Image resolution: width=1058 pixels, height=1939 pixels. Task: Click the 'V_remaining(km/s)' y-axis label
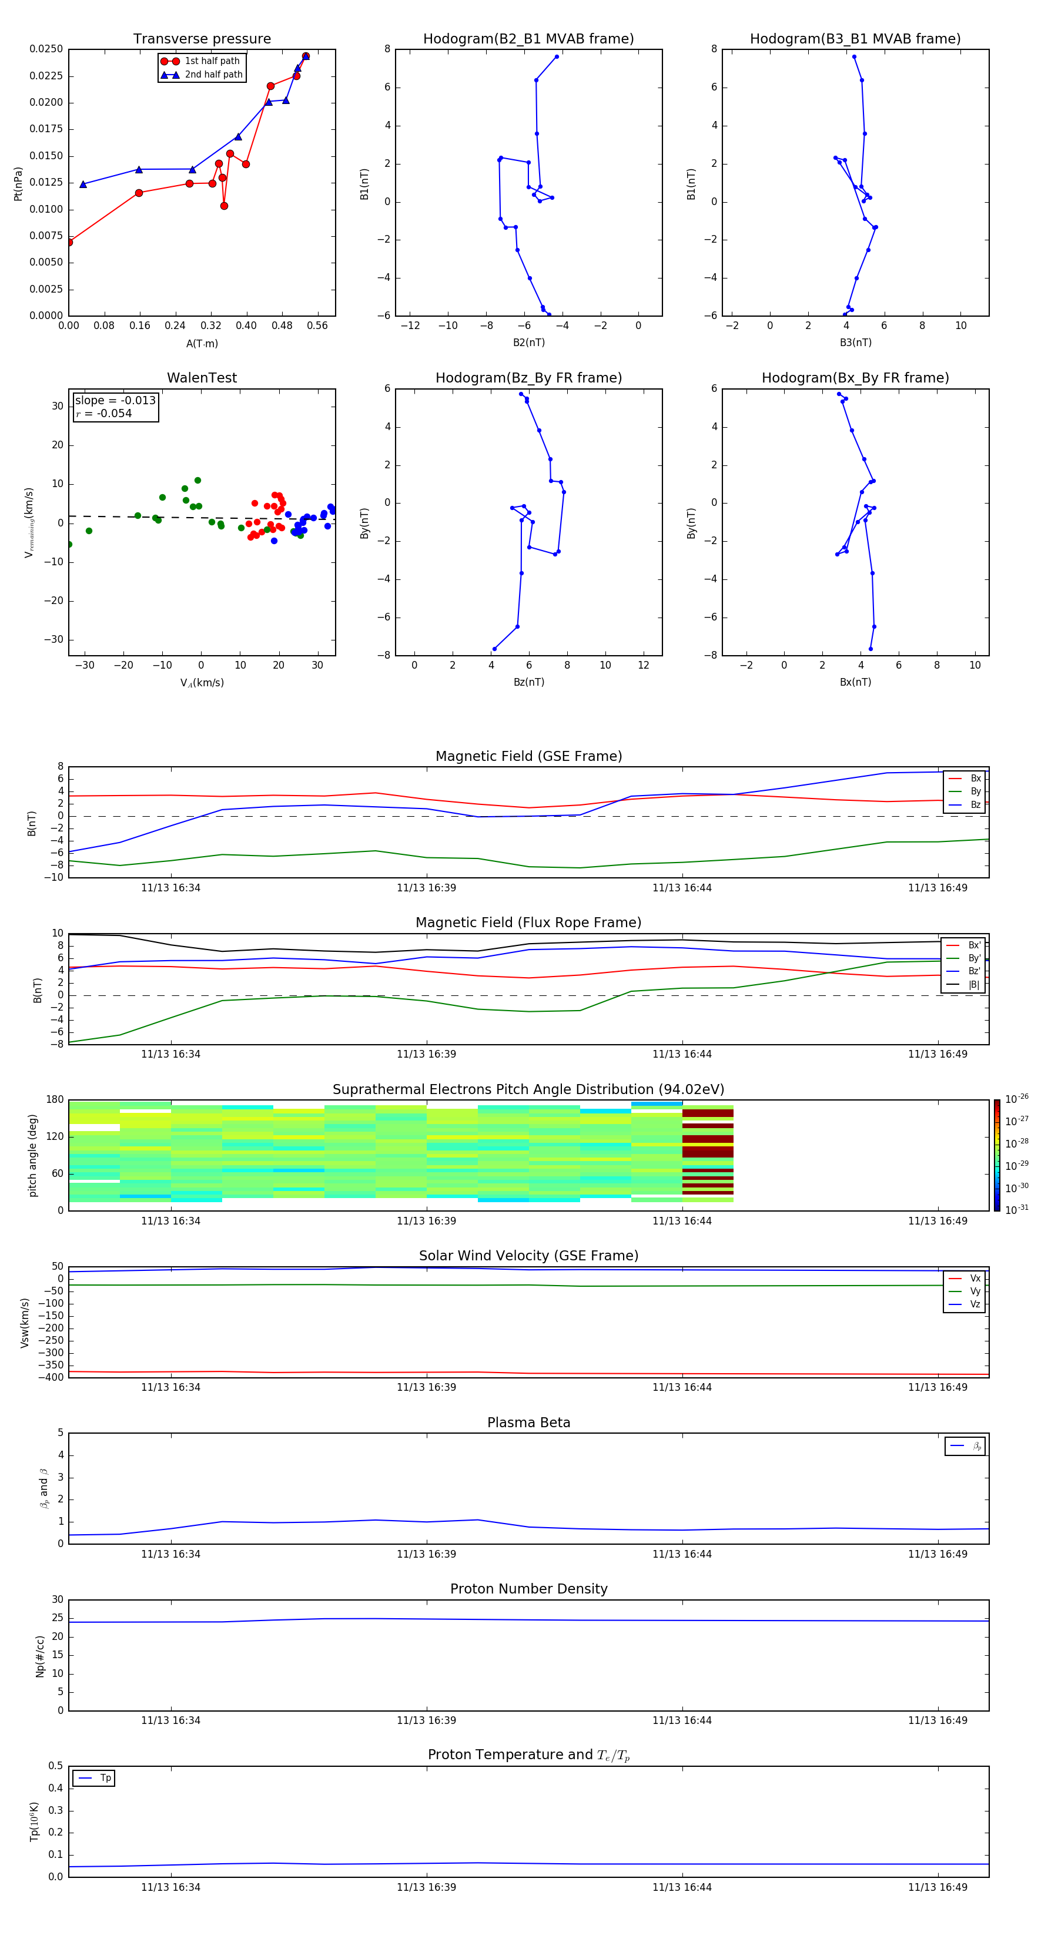[x=29, y=522]
